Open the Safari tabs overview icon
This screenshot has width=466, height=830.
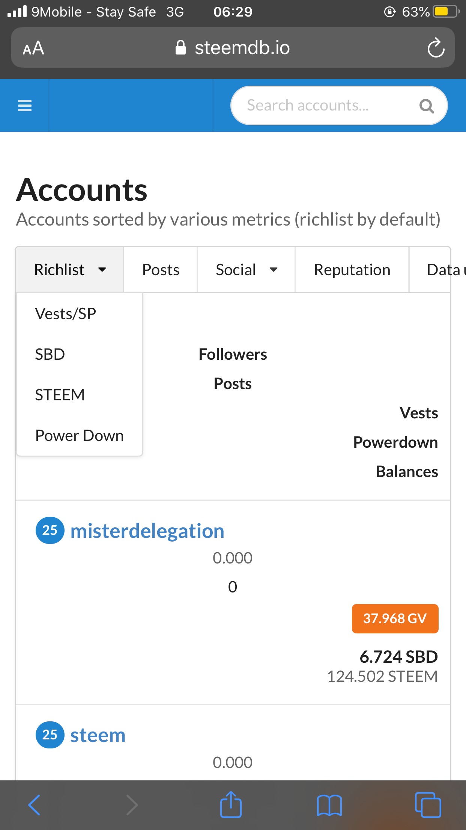point(428,805)
